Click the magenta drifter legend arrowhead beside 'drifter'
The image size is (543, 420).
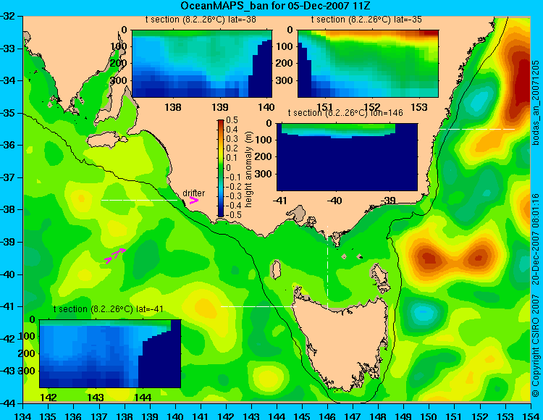[193, 200]
